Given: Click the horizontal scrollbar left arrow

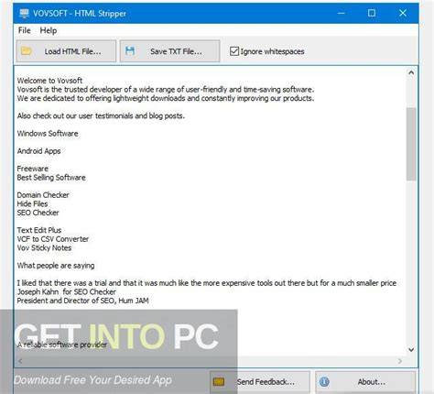Looking at the screenshot, I should (20, 361).
